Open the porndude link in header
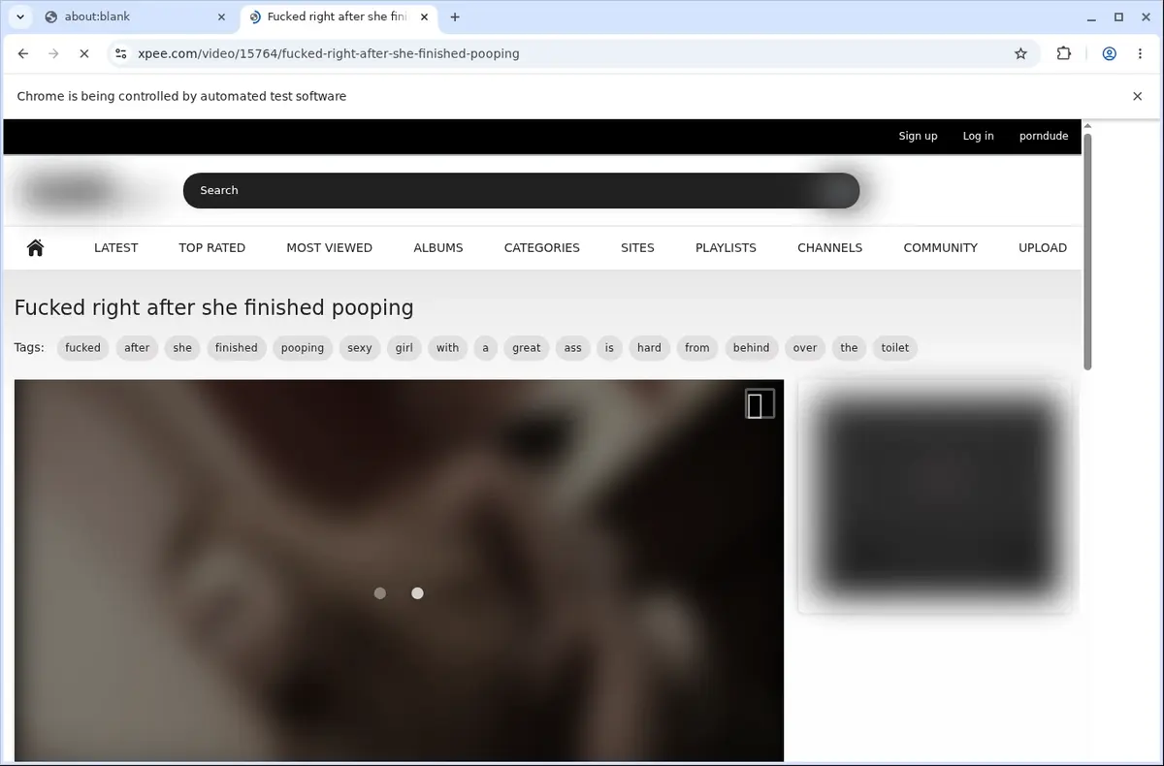This screenshot has height=766, width=1164. click(x=1044, y=136)
